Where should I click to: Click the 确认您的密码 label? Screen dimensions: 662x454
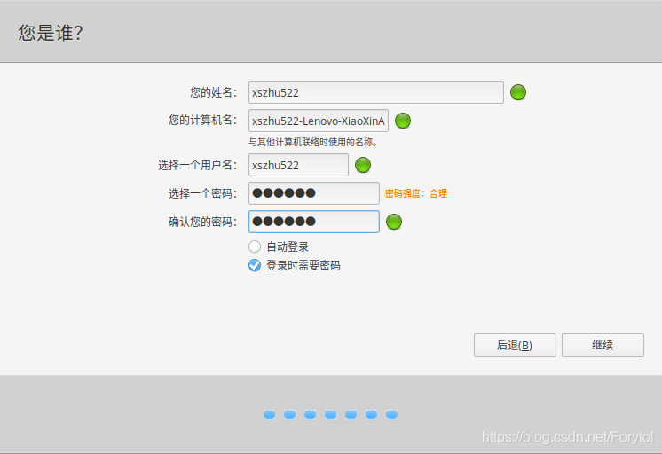[202, 222]
